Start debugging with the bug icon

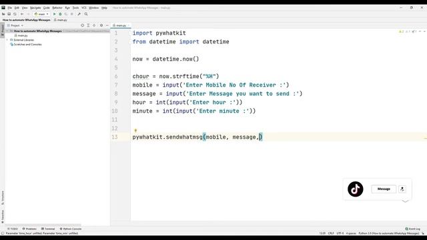click(x=60, y=14)
